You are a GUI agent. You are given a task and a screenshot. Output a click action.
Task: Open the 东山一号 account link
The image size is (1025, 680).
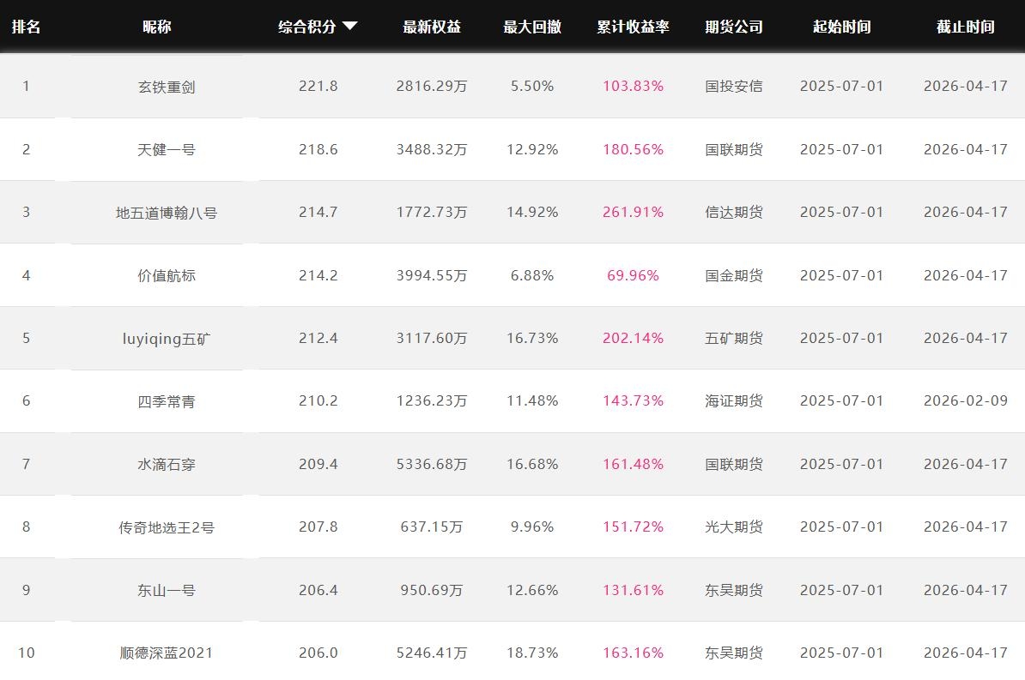pos(167,590)
